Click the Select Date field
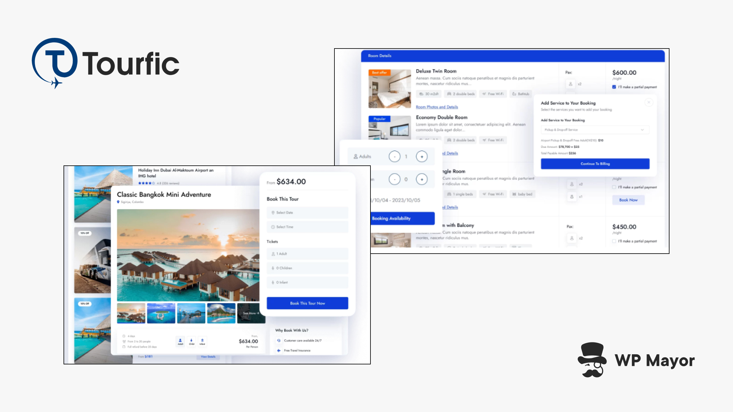This screenshot has width=733, height=412. [x=307, y=212]
